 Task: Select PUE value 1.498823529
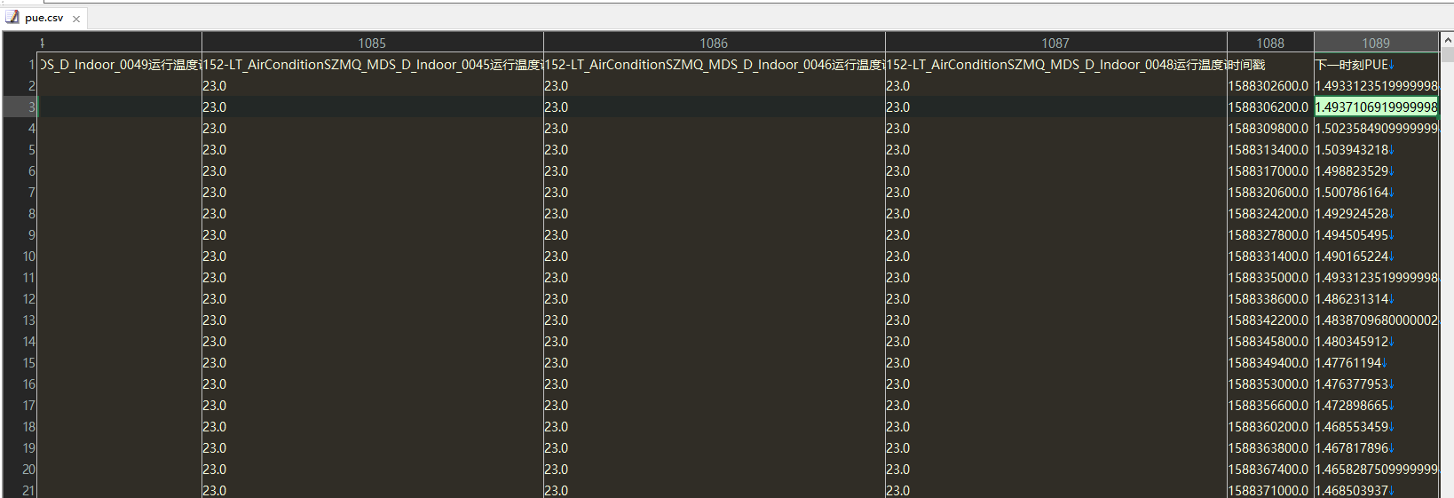tap(1376, 171)
